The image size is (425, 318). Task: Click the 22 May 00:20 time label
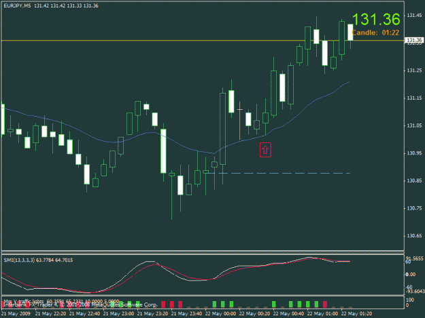(x=254, y=314)
